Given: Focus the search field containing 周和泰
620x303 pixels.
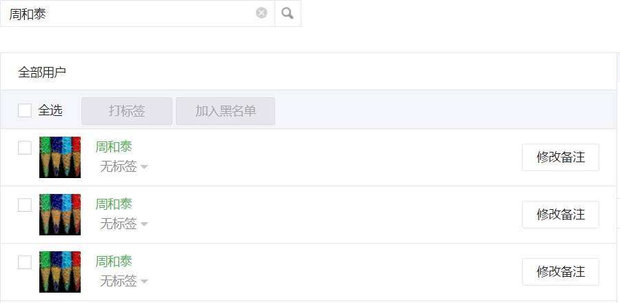Looking at the screenshot, I should point(130,13).
